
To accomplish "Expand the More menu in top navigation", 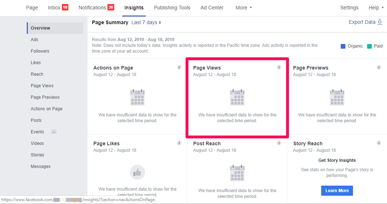I will (x=243, y=8).
